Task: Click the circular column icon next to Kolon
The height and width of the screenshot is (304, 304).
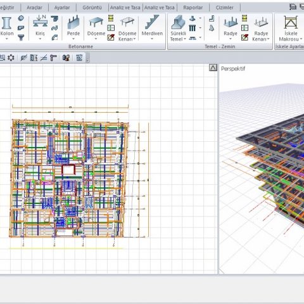Action: [21, 18]
